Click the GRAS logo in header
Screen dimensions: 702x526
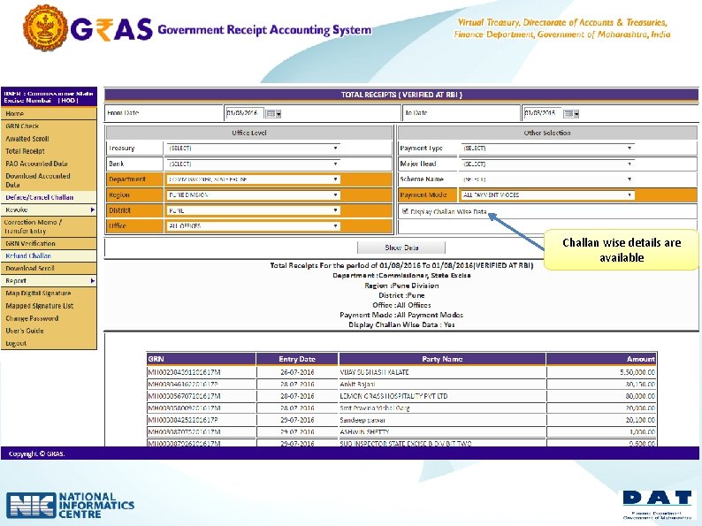pyautogui.click(x=111, y=29)
